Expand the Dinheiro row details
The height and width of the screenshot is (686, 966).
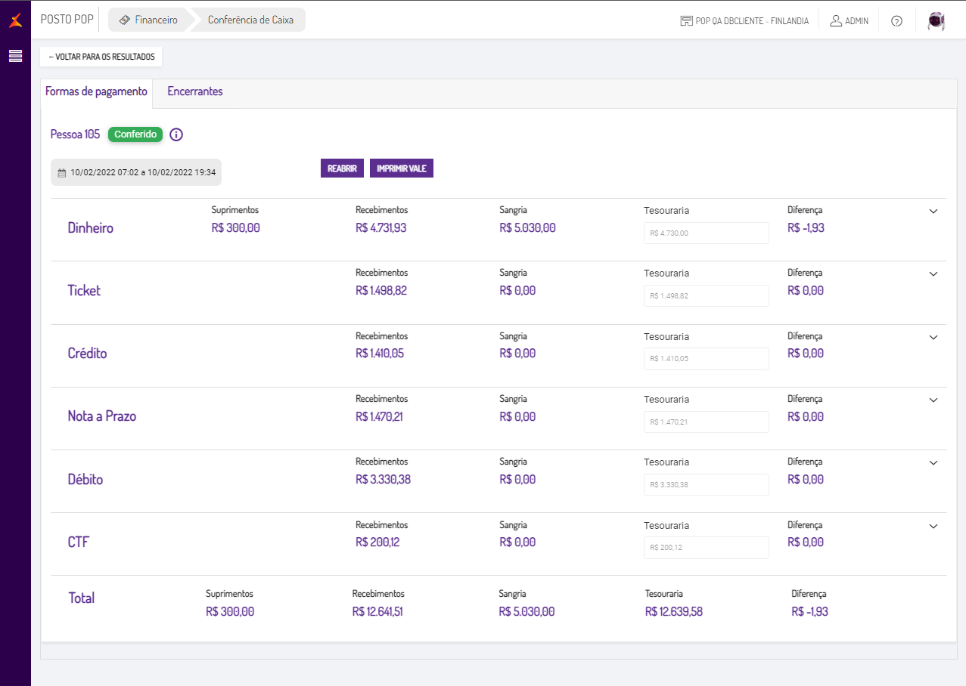(x=933, y=212)
